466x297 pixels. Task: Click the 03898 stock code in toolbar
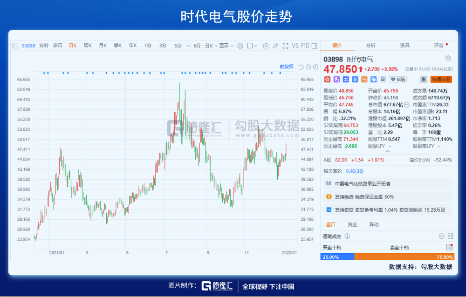[28, 46]
